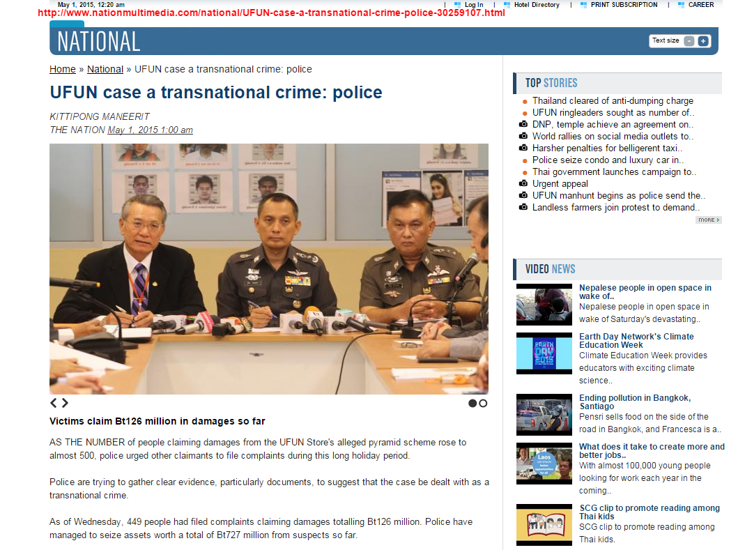
Task: Increase text size with plus button
Action: tap(703, 41)
